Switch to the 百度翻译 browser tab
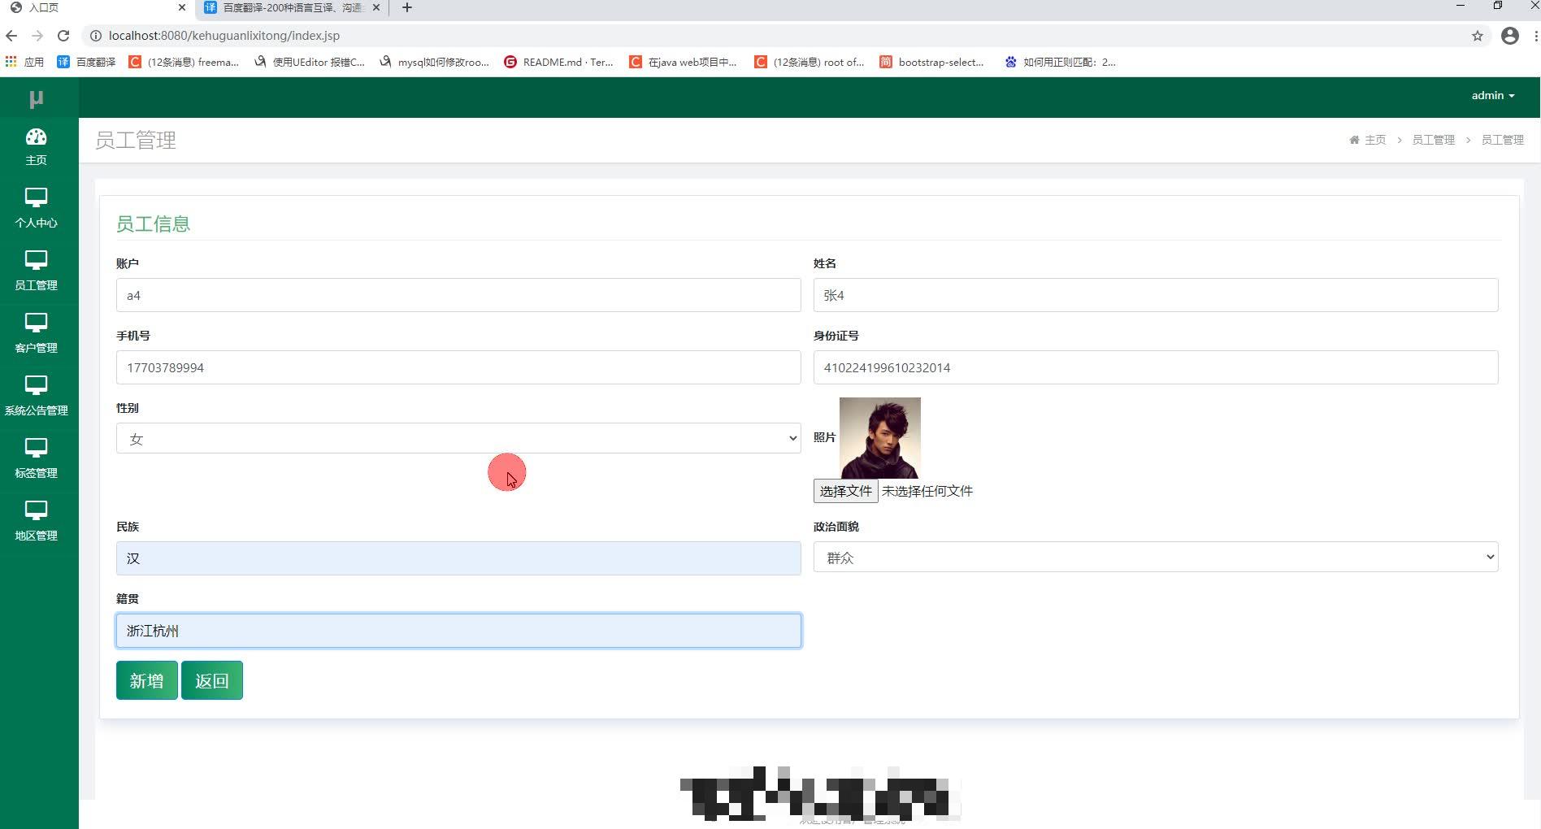This screenshot has height=829, width=1541. click(x=286, y=8)
